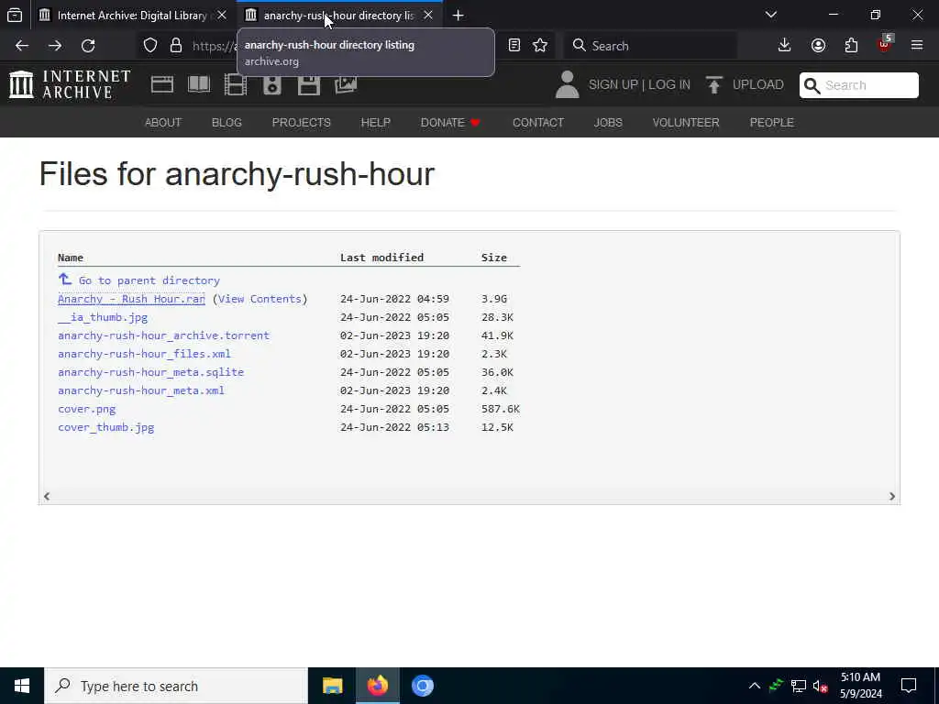This screenshot has height=704, width=939.
Task: Click View Contents link for the rar
Action: coord(260,299)
